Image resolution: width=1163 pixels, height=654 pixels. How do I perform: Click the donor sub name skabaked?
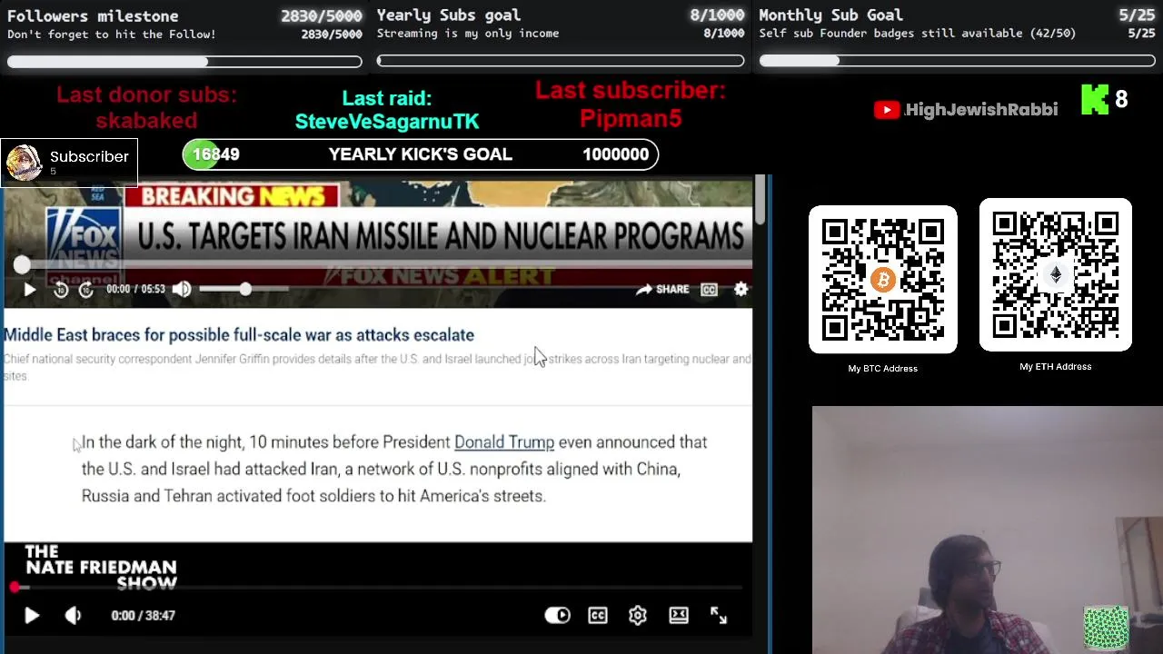pyautogui.click(x=146, y=120)
